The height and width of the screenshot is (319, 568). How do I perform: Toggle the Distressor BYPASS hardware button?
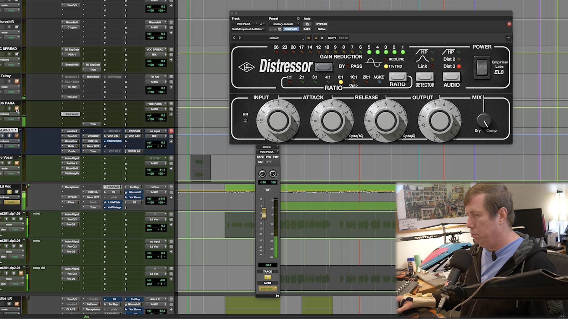324,67
